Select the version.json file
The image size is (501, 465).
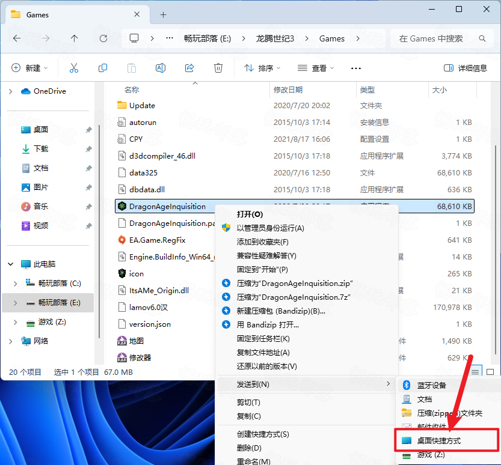point(150,324)
